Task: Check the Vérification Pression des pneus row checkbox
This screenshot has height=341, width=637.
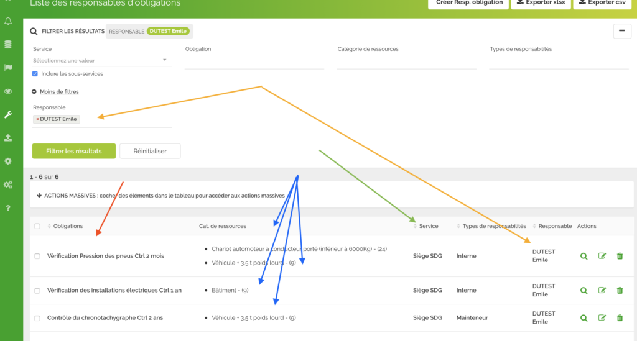Action: [37, 256]
